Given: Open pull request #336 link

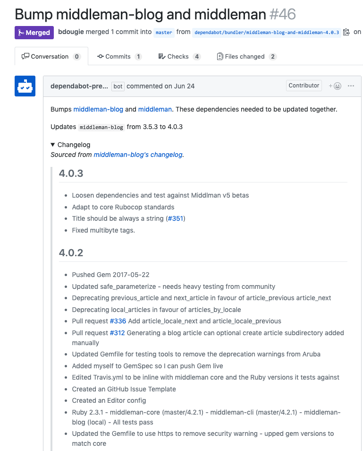Looking at the screenshot, I should tap(118, 321).
